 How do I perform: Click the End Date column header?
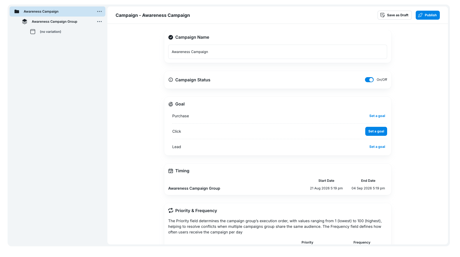pos(368,181)
